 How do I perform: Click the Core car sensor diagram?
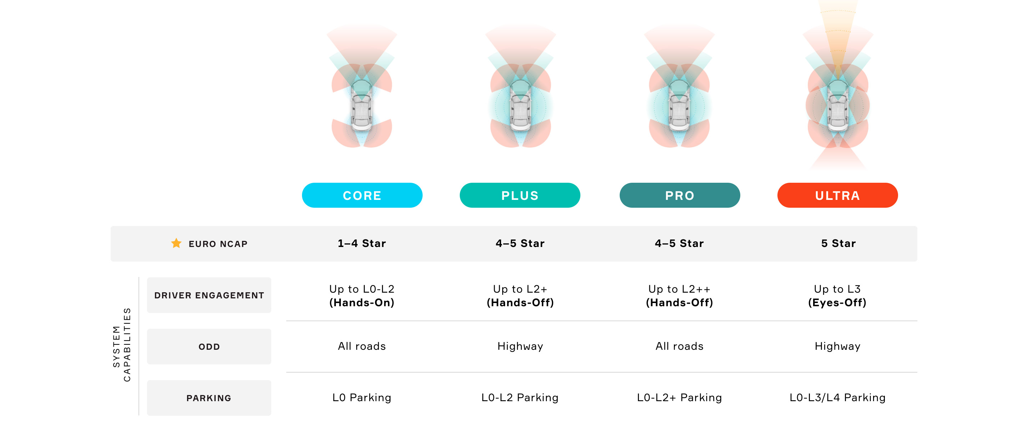pos(362,87)
